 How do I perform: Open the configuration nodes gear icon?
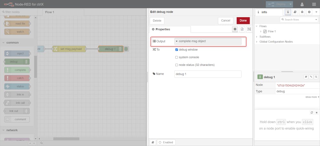click(309, 12)
